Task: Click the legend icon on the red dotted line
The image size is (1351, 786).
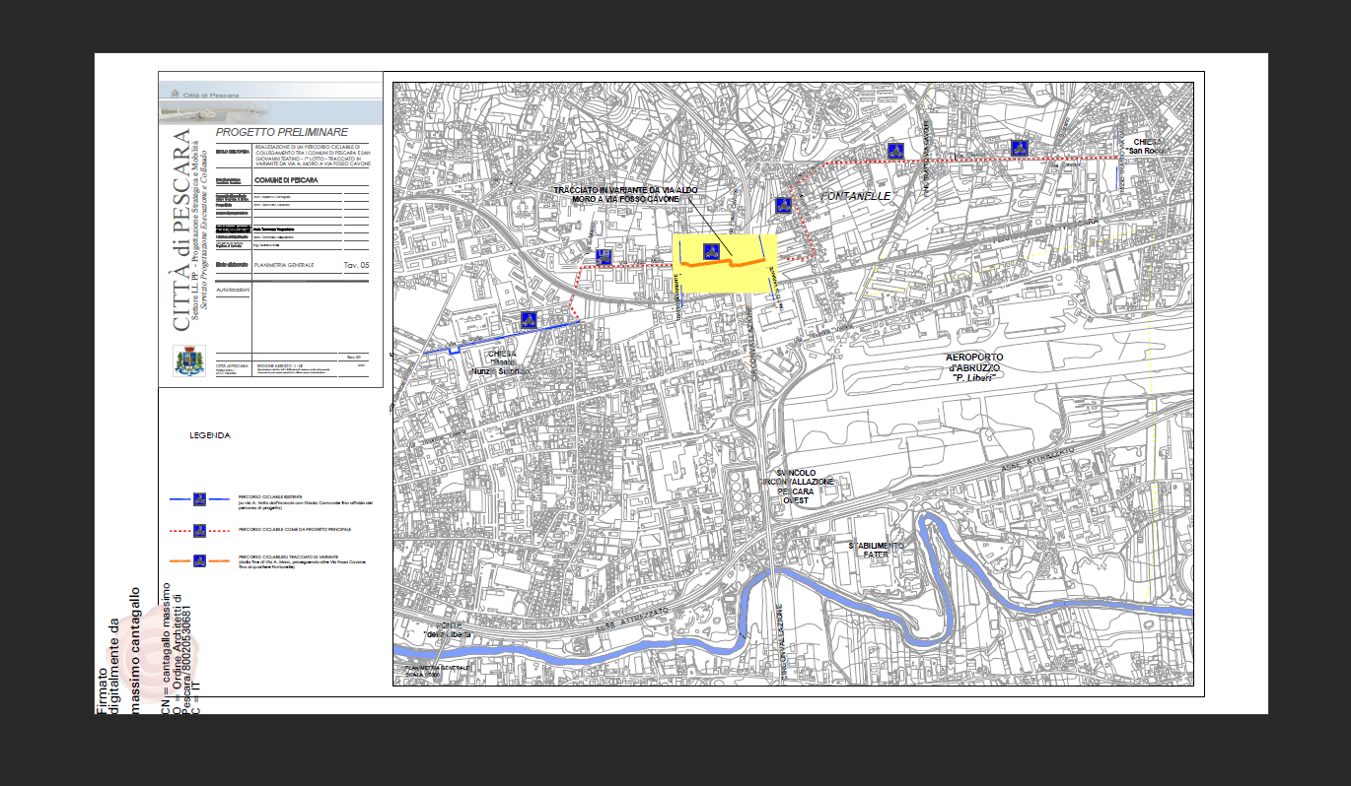Action: [x=199, y=530]
